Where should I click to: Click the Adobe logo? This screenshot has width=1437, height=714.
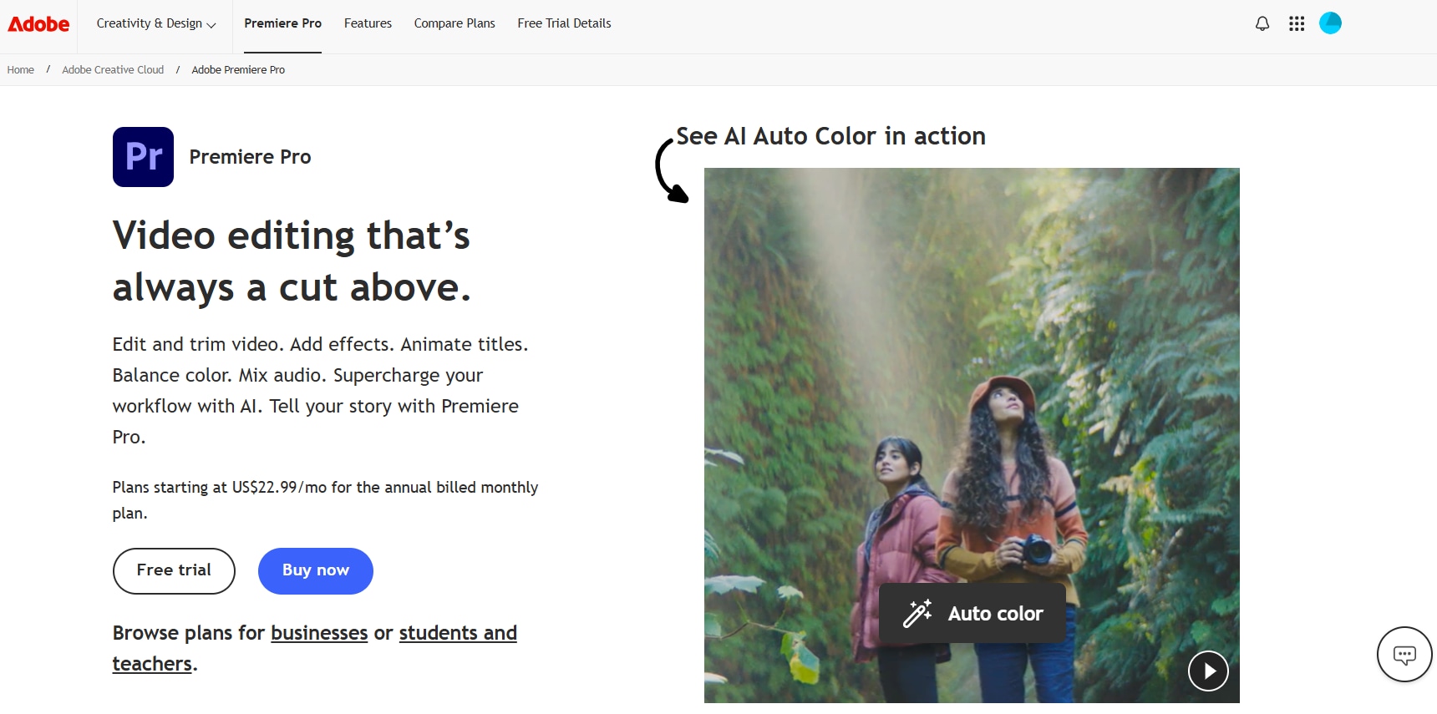tap(38, 24)
